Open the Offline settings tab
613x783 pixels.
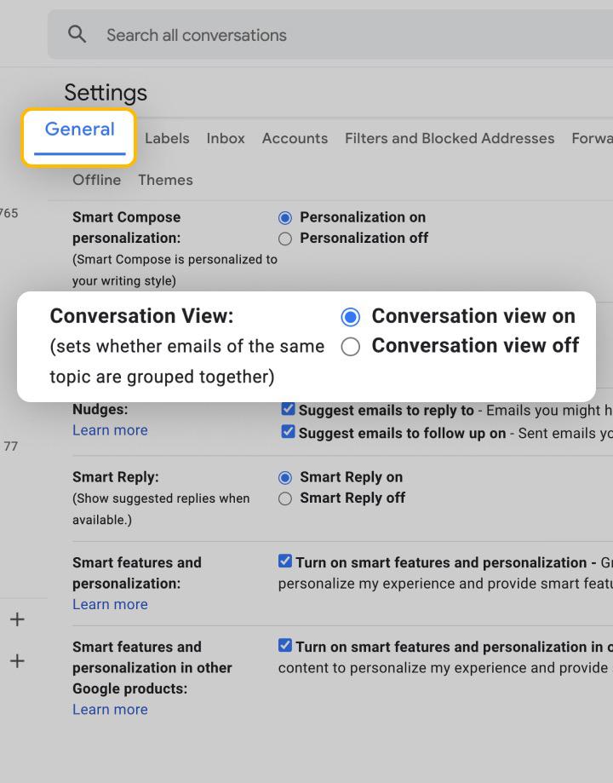96,180
